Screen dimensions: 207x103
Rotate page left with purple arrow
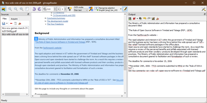[34, 9]
